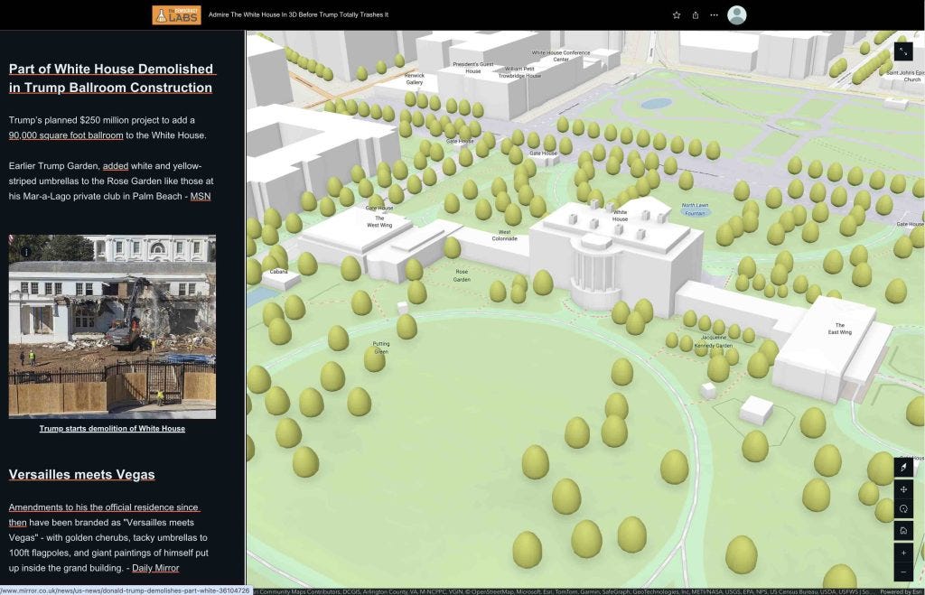Open the three-dot more actions menu
Screen dimensions: 925x595
point(715,15)
